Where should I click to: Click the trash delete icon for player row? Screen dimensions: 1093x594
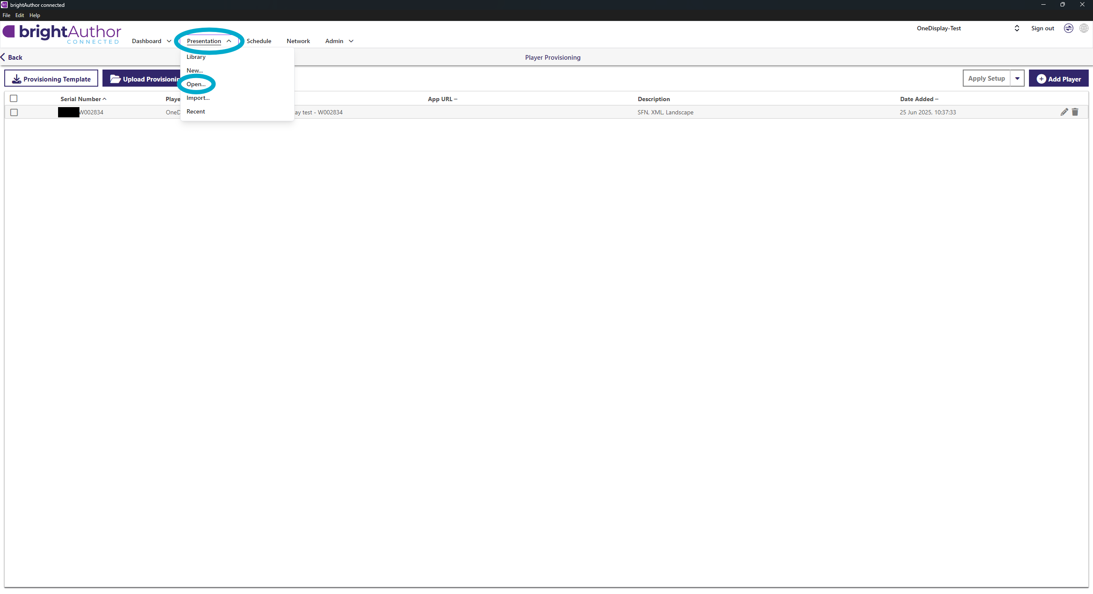(1075, 112)
